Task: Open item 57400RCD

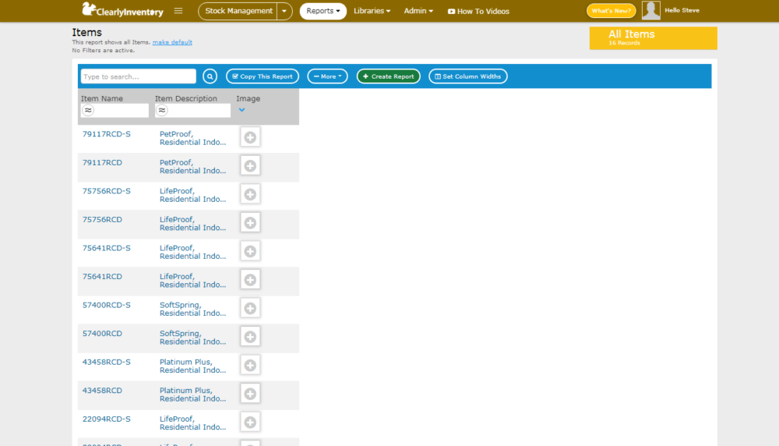Action: (102, 334)
